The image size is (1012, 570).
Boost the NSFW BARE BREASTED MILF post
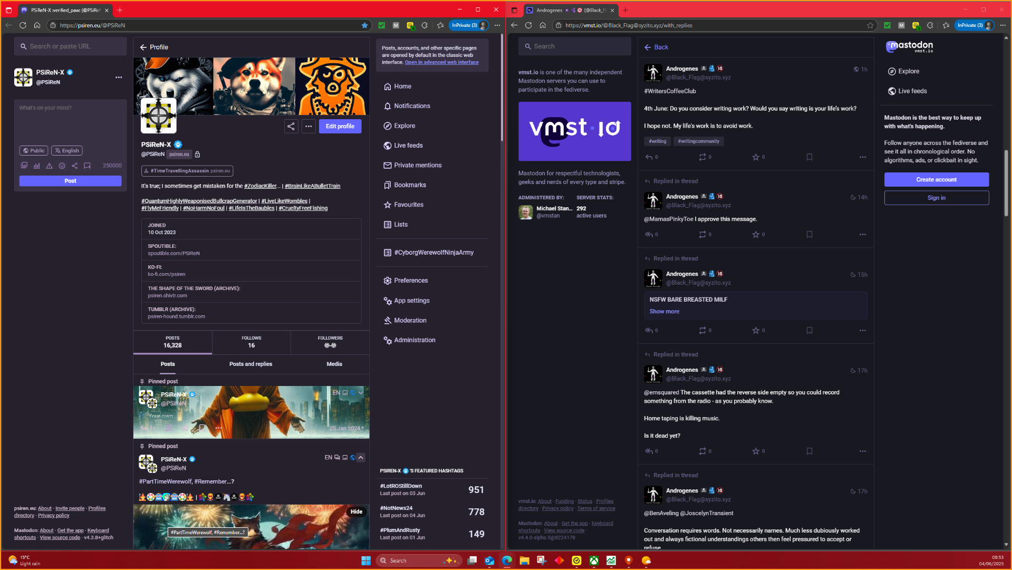702,331
